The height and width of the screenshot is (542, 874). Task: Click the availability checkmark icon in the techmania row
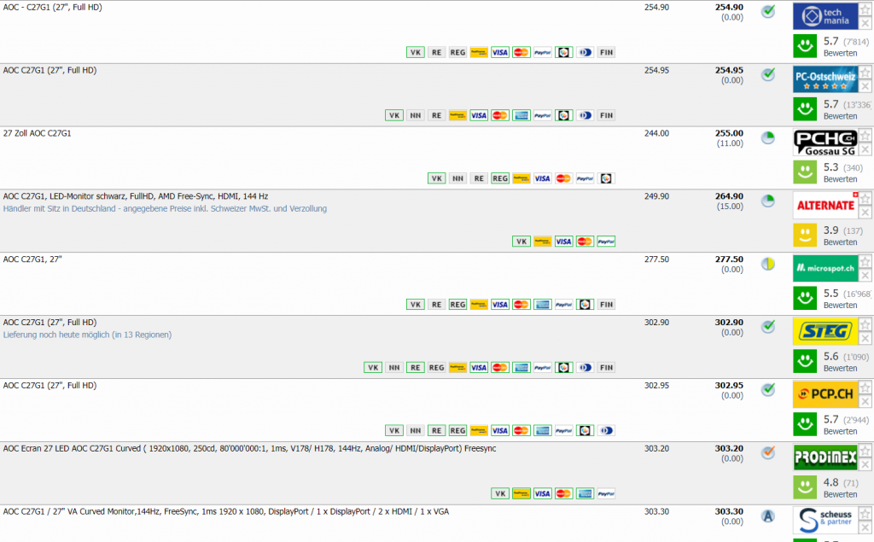[768, 12]
